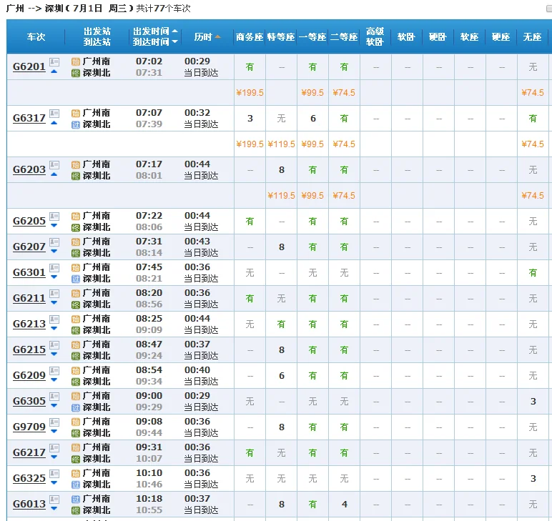Click the ID card icon beside G6215
The height and width of the screenshot is (521, 552).
[x=54, y=345]
